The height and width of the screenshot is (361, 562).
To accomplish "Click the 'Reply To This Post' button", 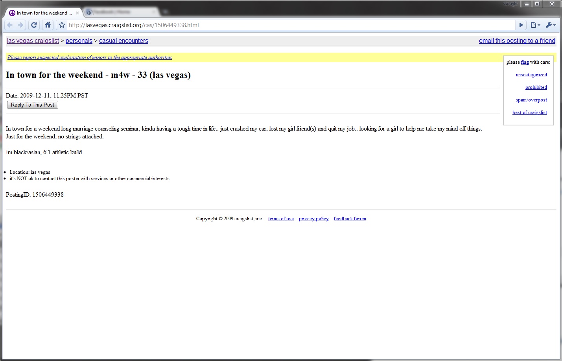I will tap(33, 105).
